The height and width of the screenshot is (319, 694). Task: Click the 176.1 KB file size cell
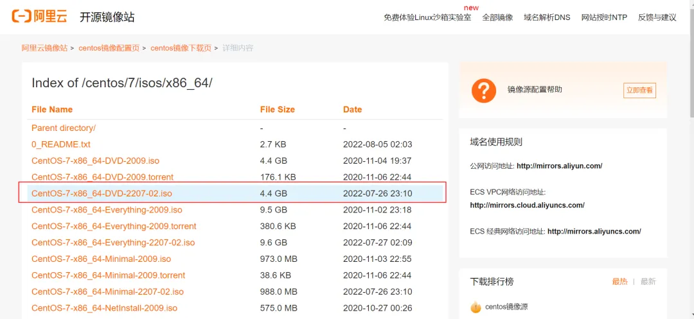pyautogui.click(x=278, y=177)
